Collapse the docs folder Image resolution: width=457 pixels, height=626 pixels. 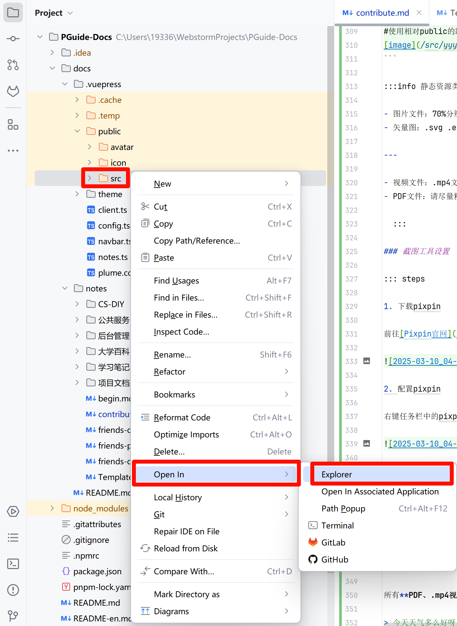(52, 68)
